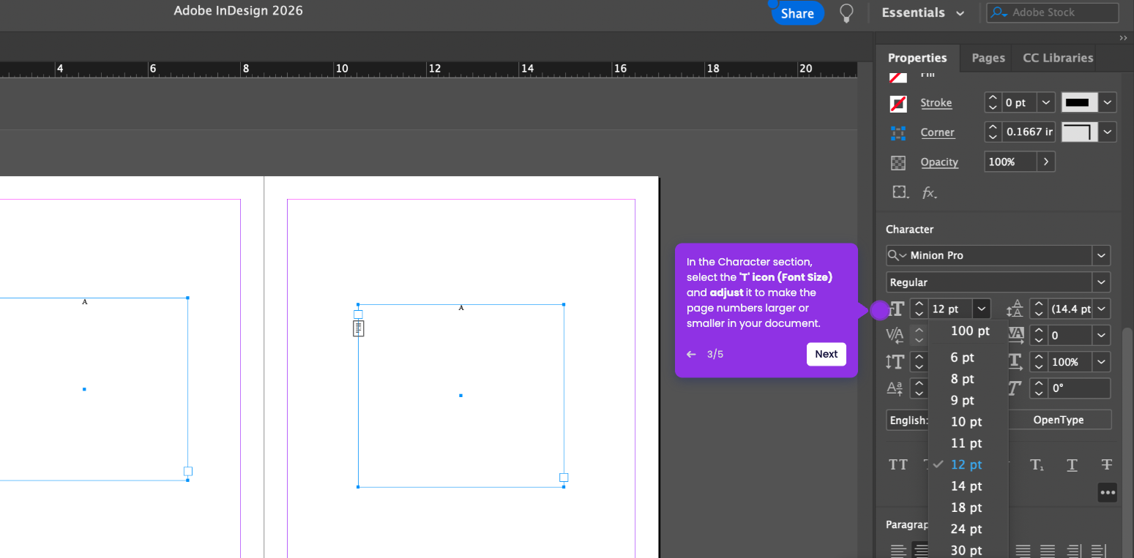The image size is (1134, 558).
Task: Open the Stroke settings link
Action: pos(936,103)
